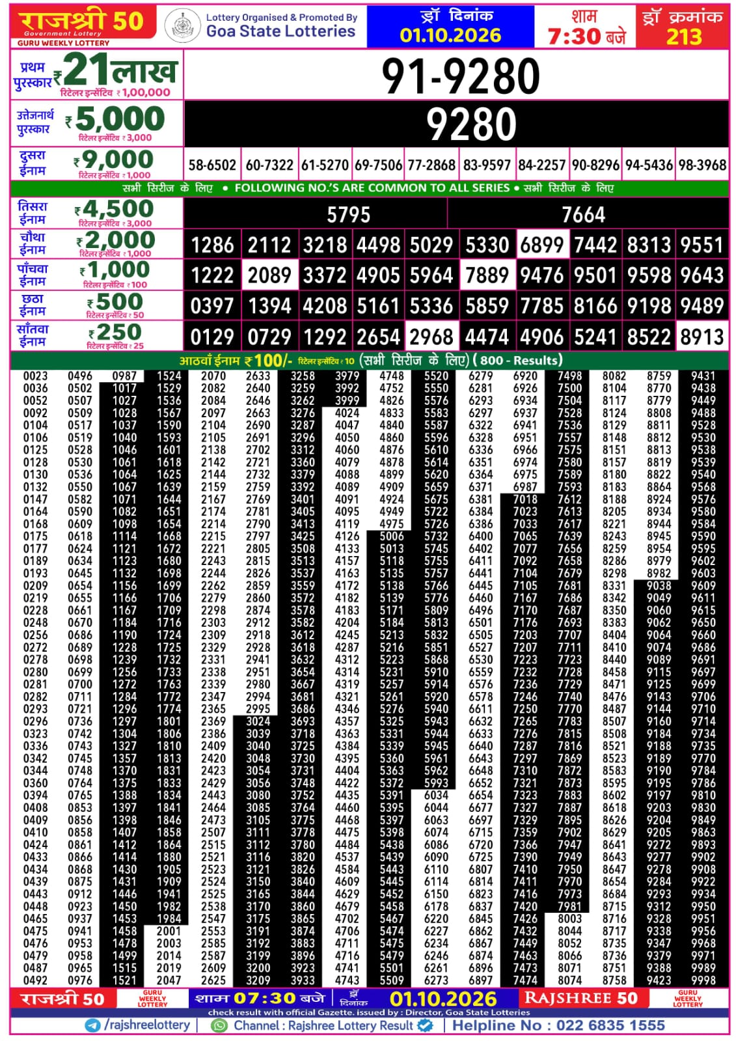Select sixth prize number 5336
The width and height of the screenshot is (736, 1041).
(431, 306)
